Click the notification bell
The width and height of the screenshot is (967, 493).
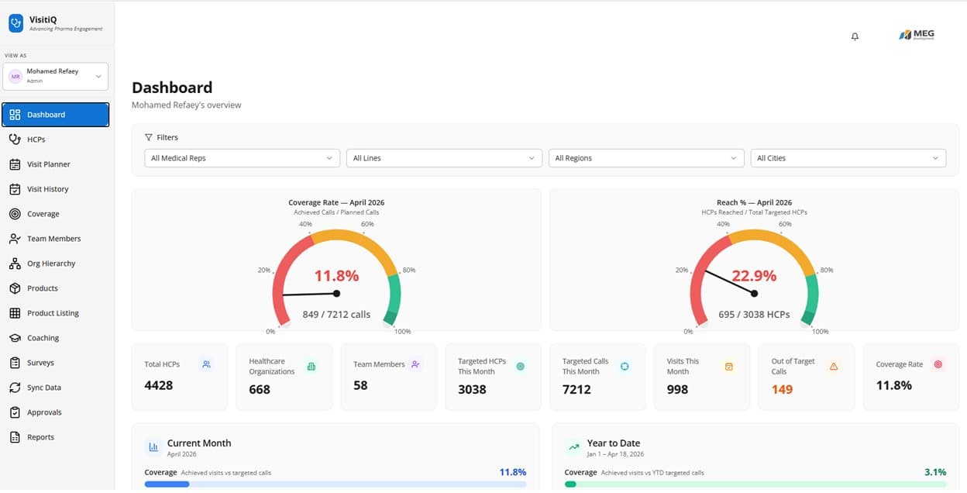855,36
